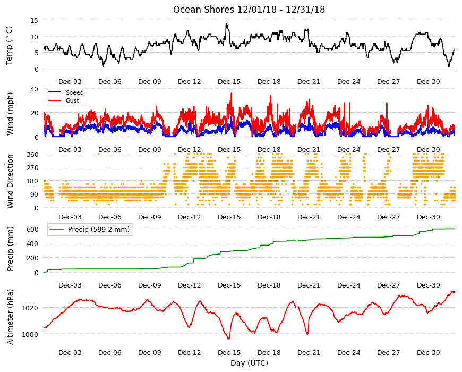The width and height of the screenshot is (462, 372).
Task: Click Dec-21 tick under the altimeter chart
Action: tap(309, 352)
